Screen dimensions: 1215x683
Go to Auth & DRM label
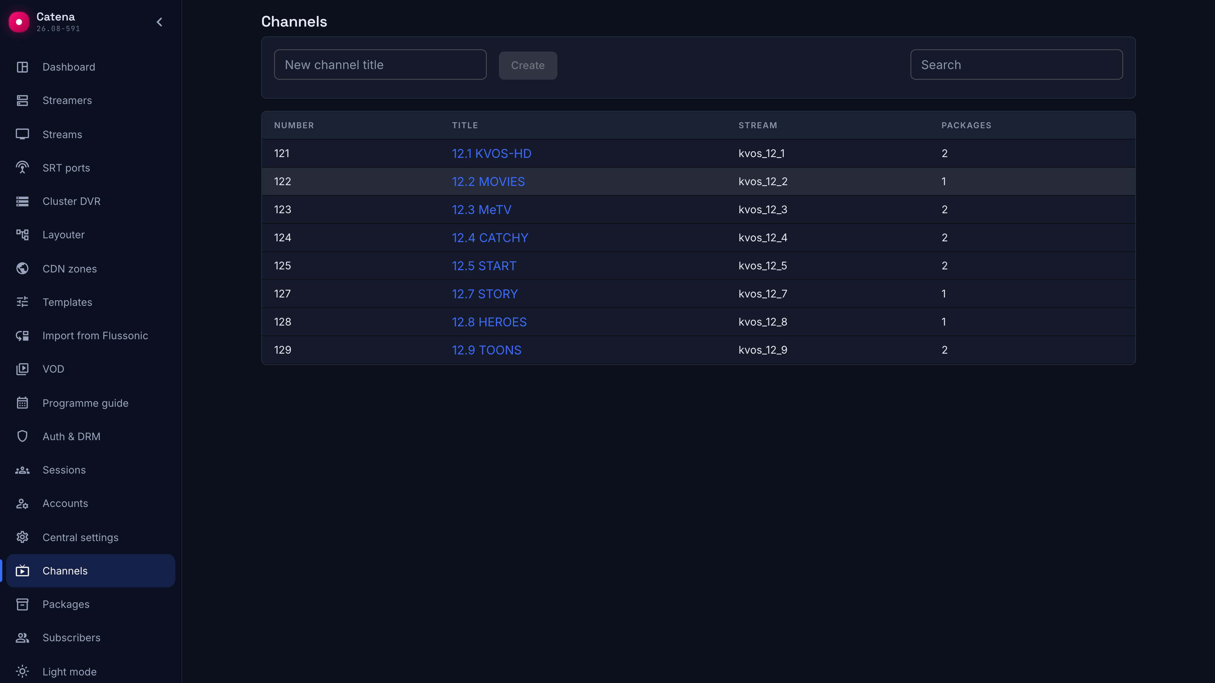71,436
